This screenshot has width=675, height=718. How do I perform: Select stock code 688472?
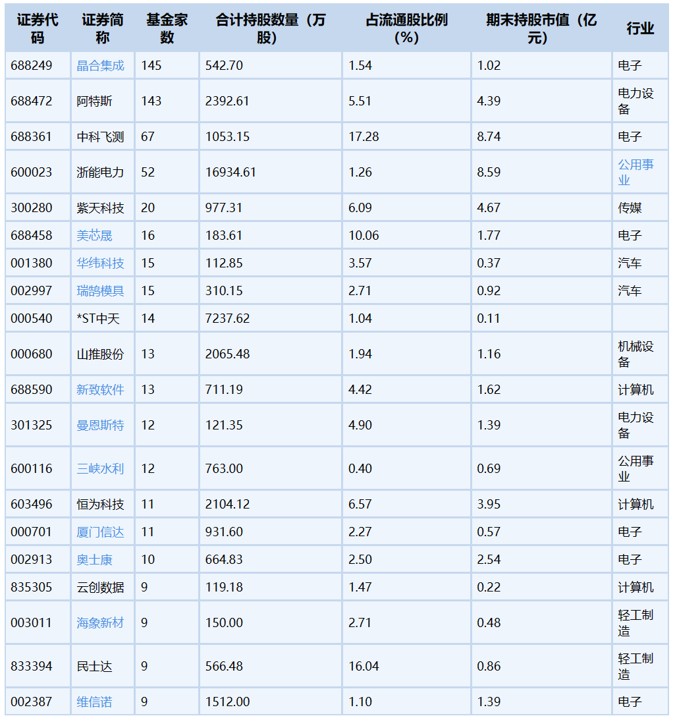click(31, 101)
